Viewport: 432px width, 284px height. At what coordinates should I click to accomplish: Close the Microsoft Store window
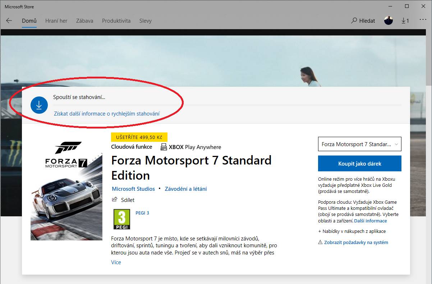(423, 6)
